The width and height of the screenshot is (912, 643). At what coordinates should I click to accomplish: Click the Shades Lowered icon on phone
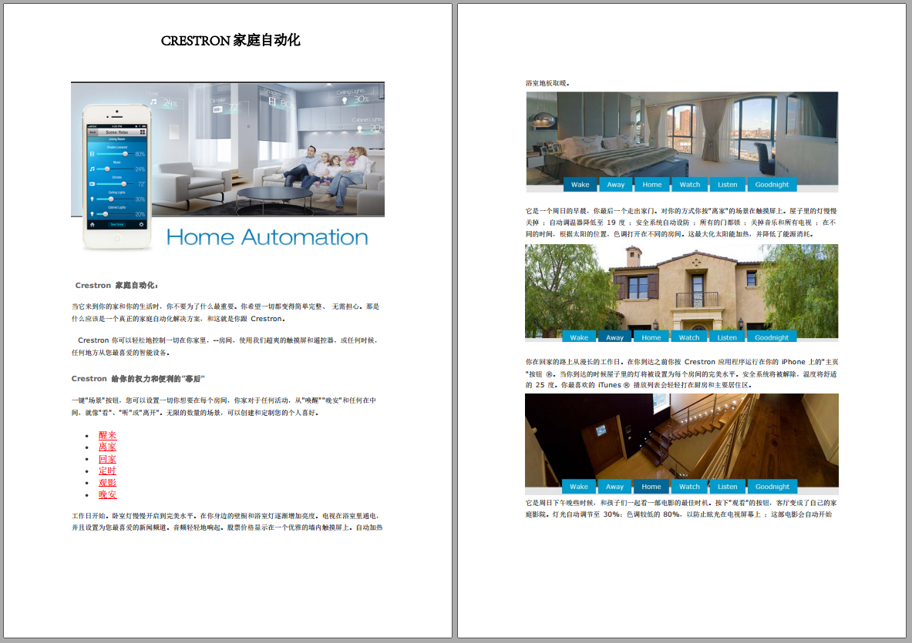coord(93,154)
